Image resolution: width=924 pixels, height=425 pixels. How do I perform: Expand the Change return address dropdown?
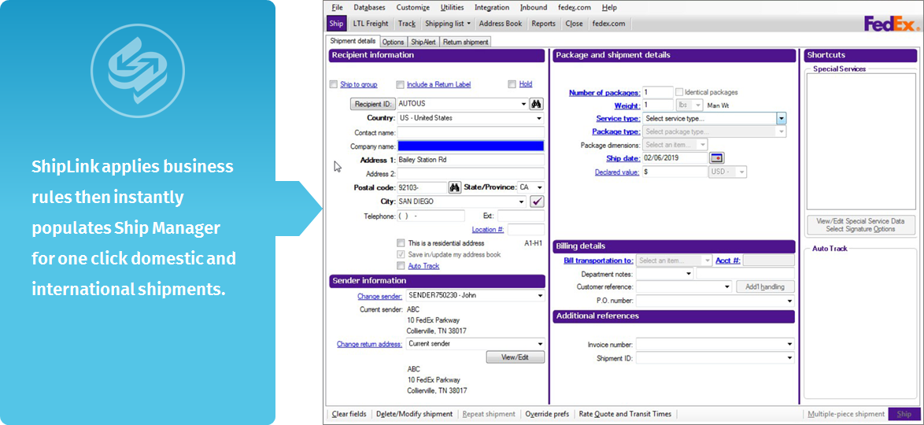(x=540, y=344)
